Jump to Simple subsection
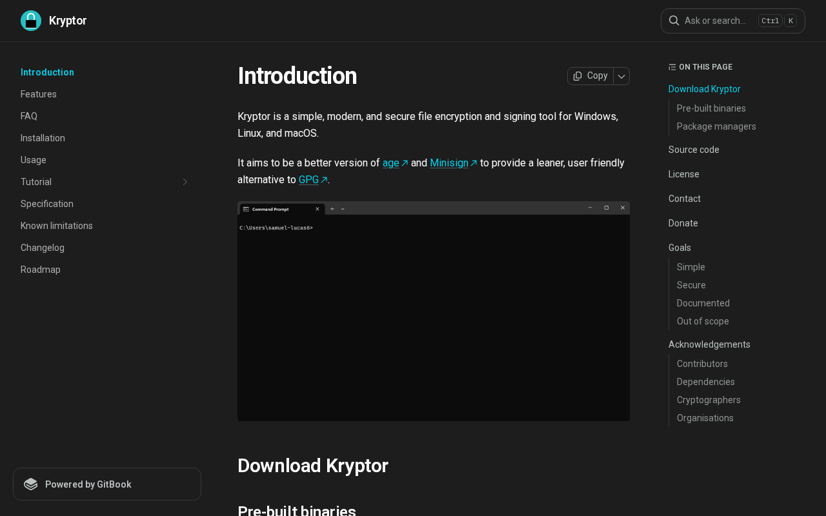The image size is (826, 516). click(691, 267)
